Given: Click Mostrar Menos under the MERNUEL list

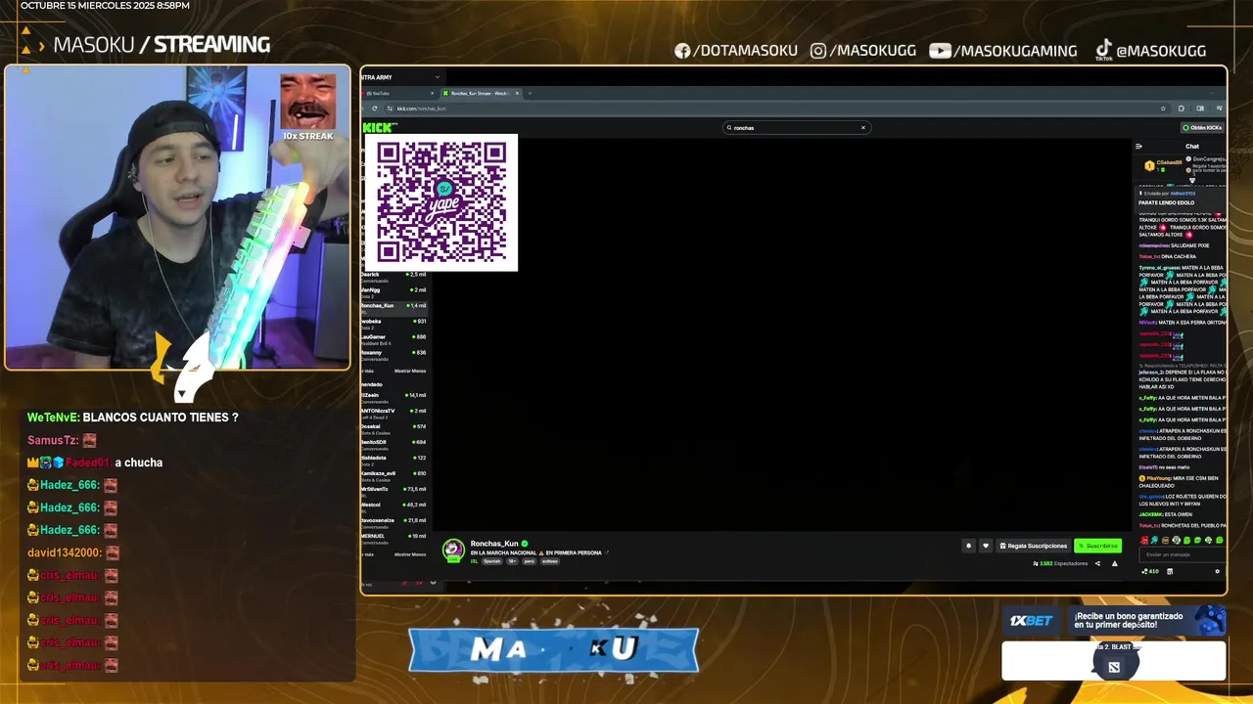Looking at the screenshot, I should click(x=410, y=554).
